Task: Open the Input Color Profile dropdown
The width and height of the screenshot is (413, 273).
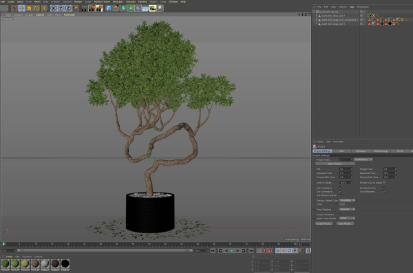Action: pyautogui.click(x=347, y=218)
